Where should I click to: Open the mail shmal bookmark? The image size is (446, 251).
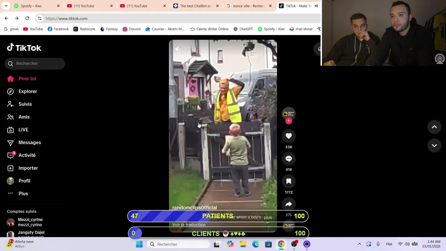(301, 29)
